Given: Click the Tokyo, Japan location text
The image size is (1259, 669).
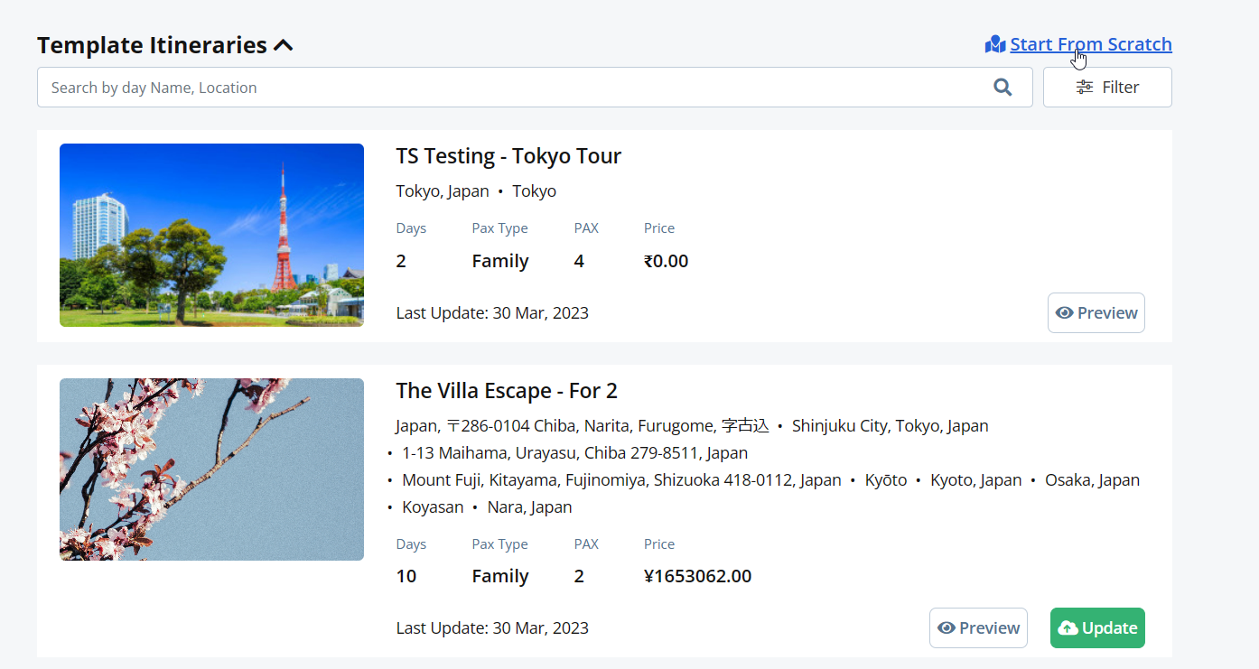Looking at the screenshot, I should pyautogui.click(x=443, y=191).
